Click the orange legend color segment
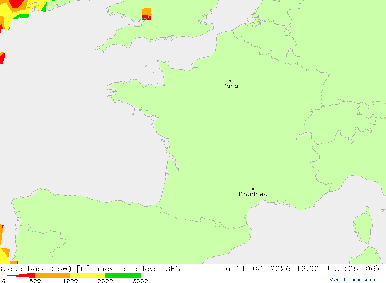 tap(52, 275)
